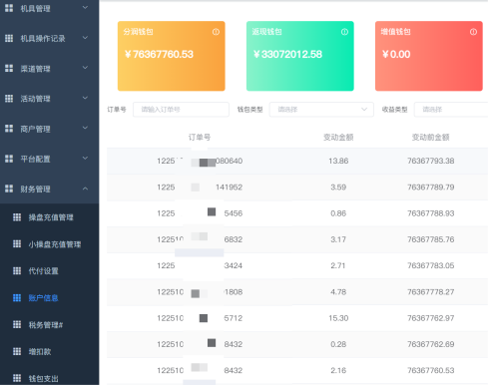Click amount 2.71 in table
490x385 pixels.
pos(338,265)
